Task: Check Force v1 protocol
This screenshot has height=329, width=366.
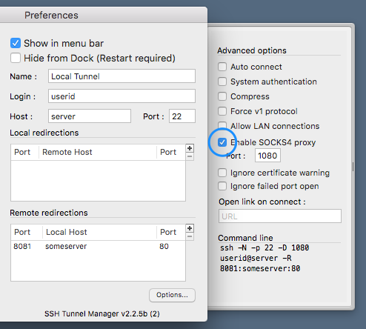Action: [x=222, y=111]
